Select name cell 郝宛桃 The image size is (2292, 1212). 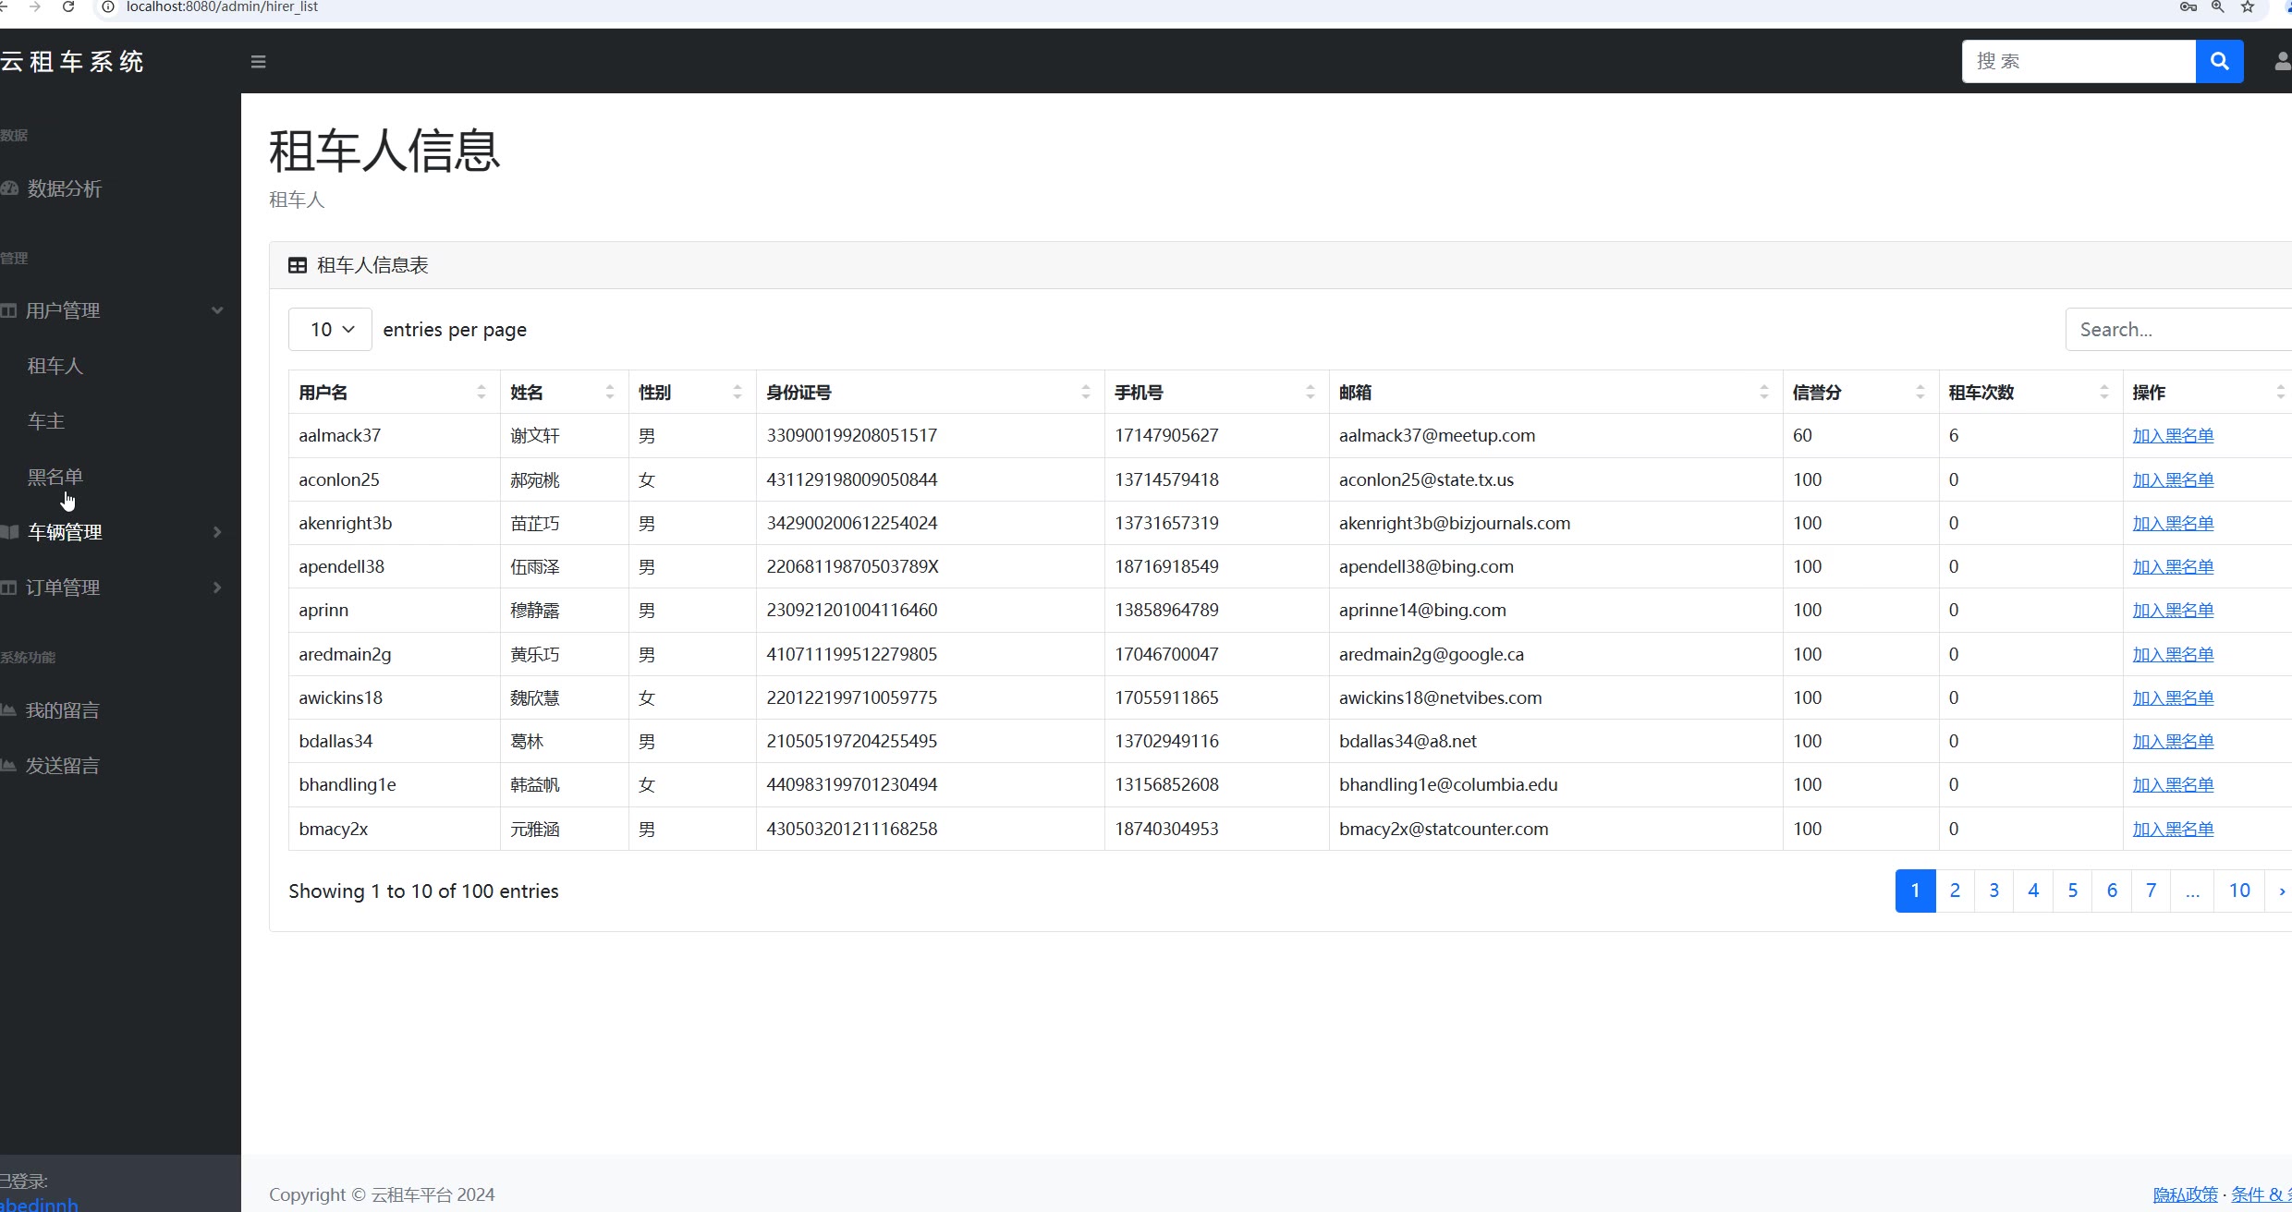pos(535,480)
